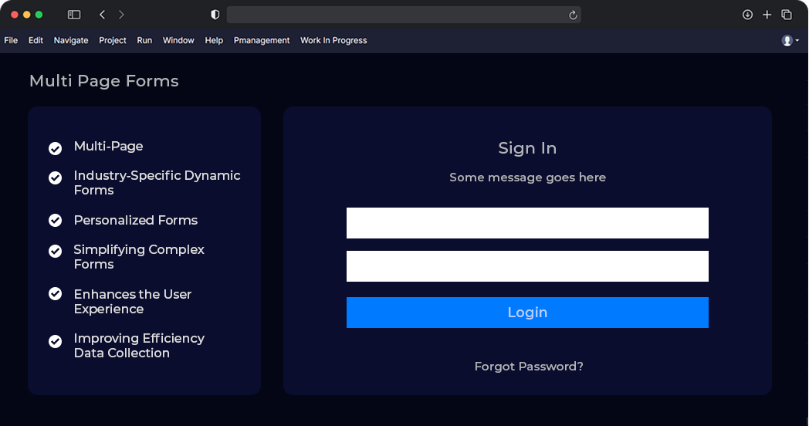This screenshot has height=426, width=809.
Task: Click the checkmark beside Improving Efficiency Data Collection
Action: pos(56,341)
